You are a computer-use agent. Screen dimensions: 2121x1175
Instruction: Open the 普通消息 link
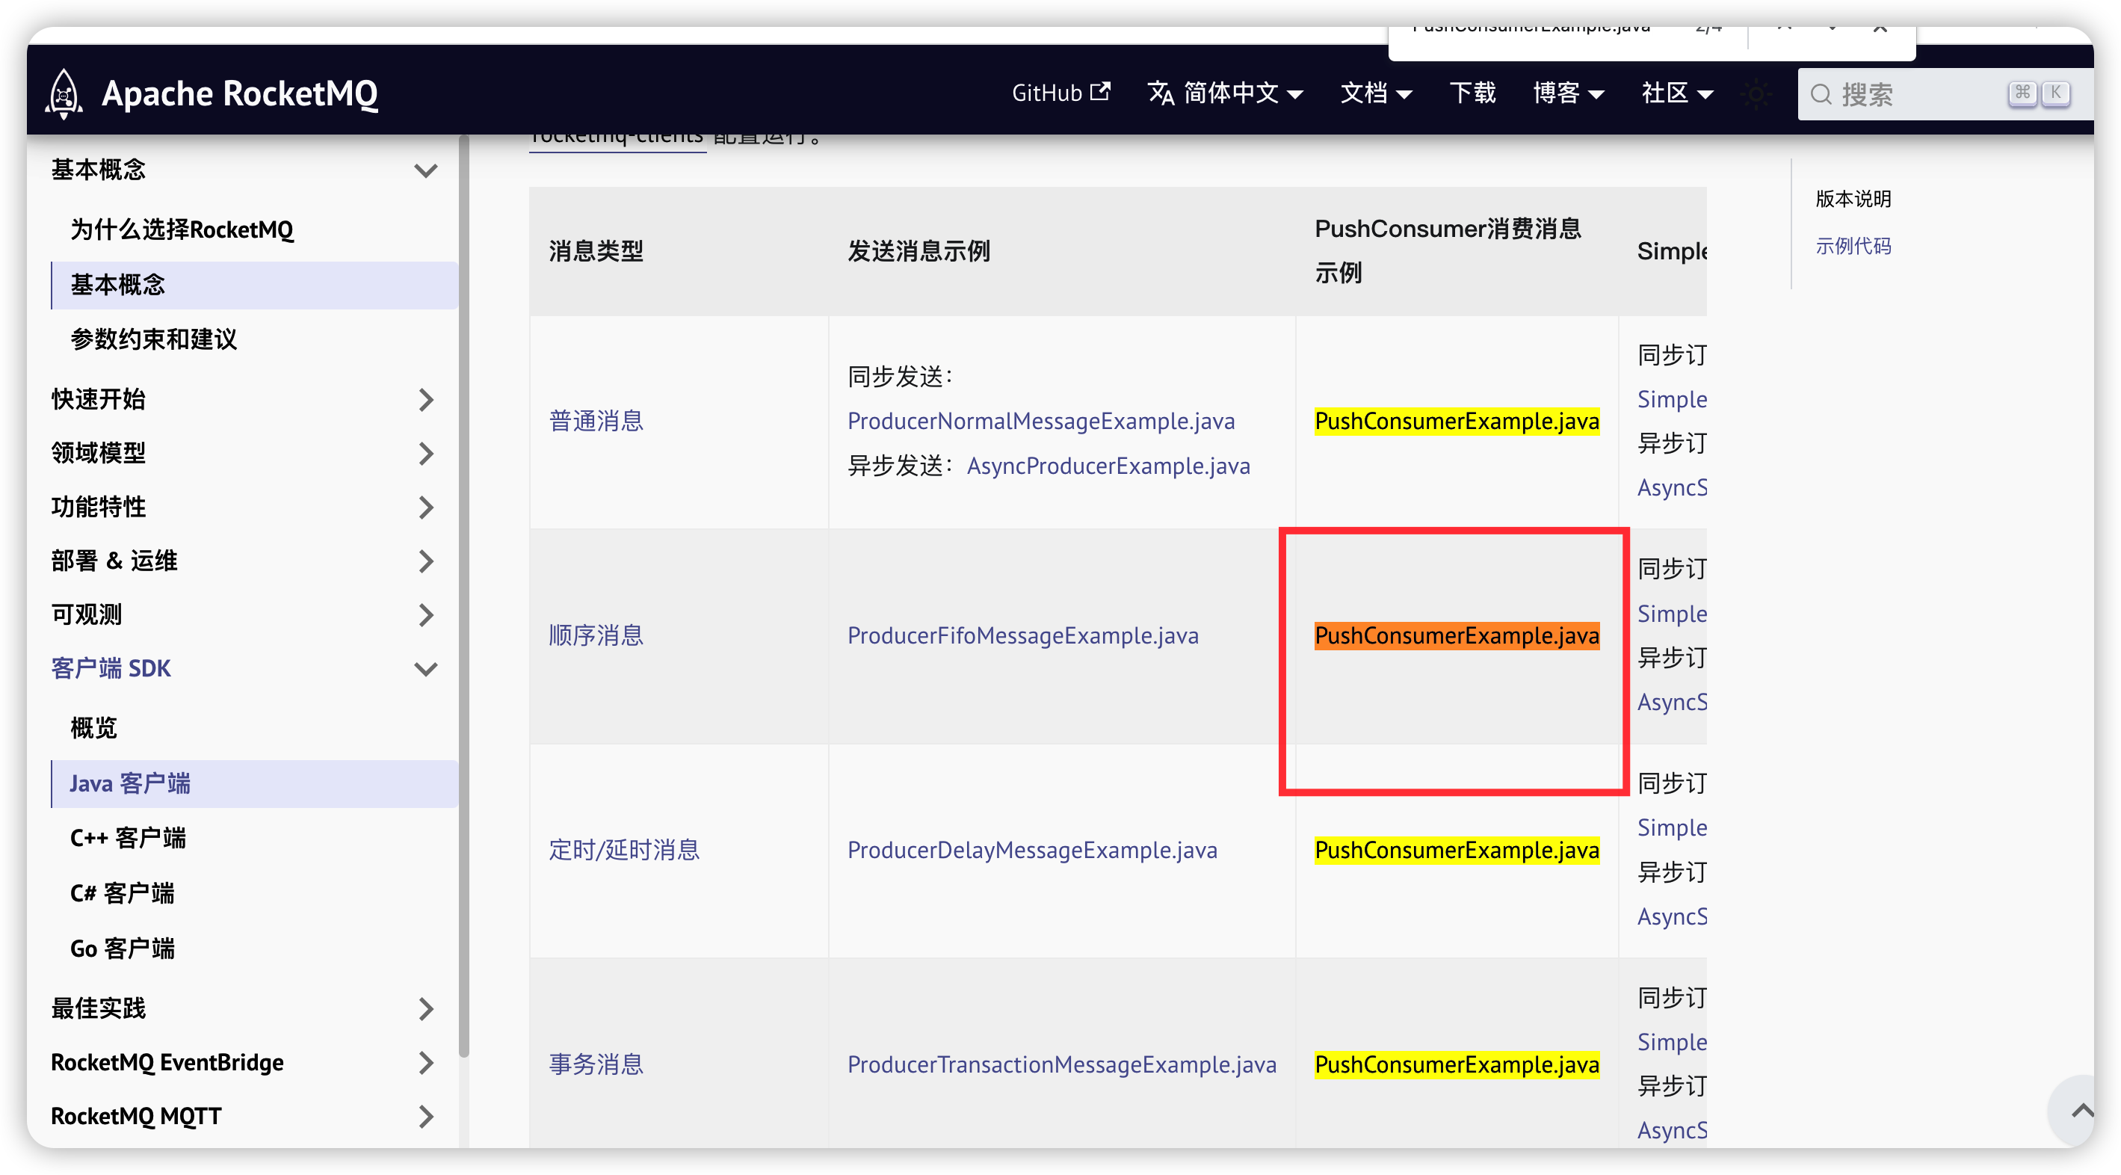596,422
